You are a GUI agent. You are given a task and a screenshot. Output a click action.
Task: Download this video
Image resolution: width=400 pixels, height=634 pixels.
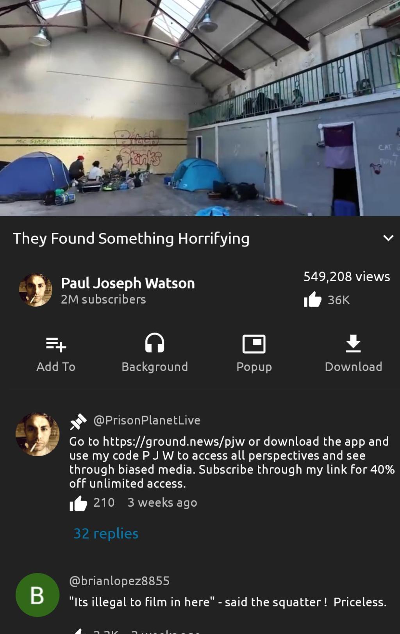353,344
